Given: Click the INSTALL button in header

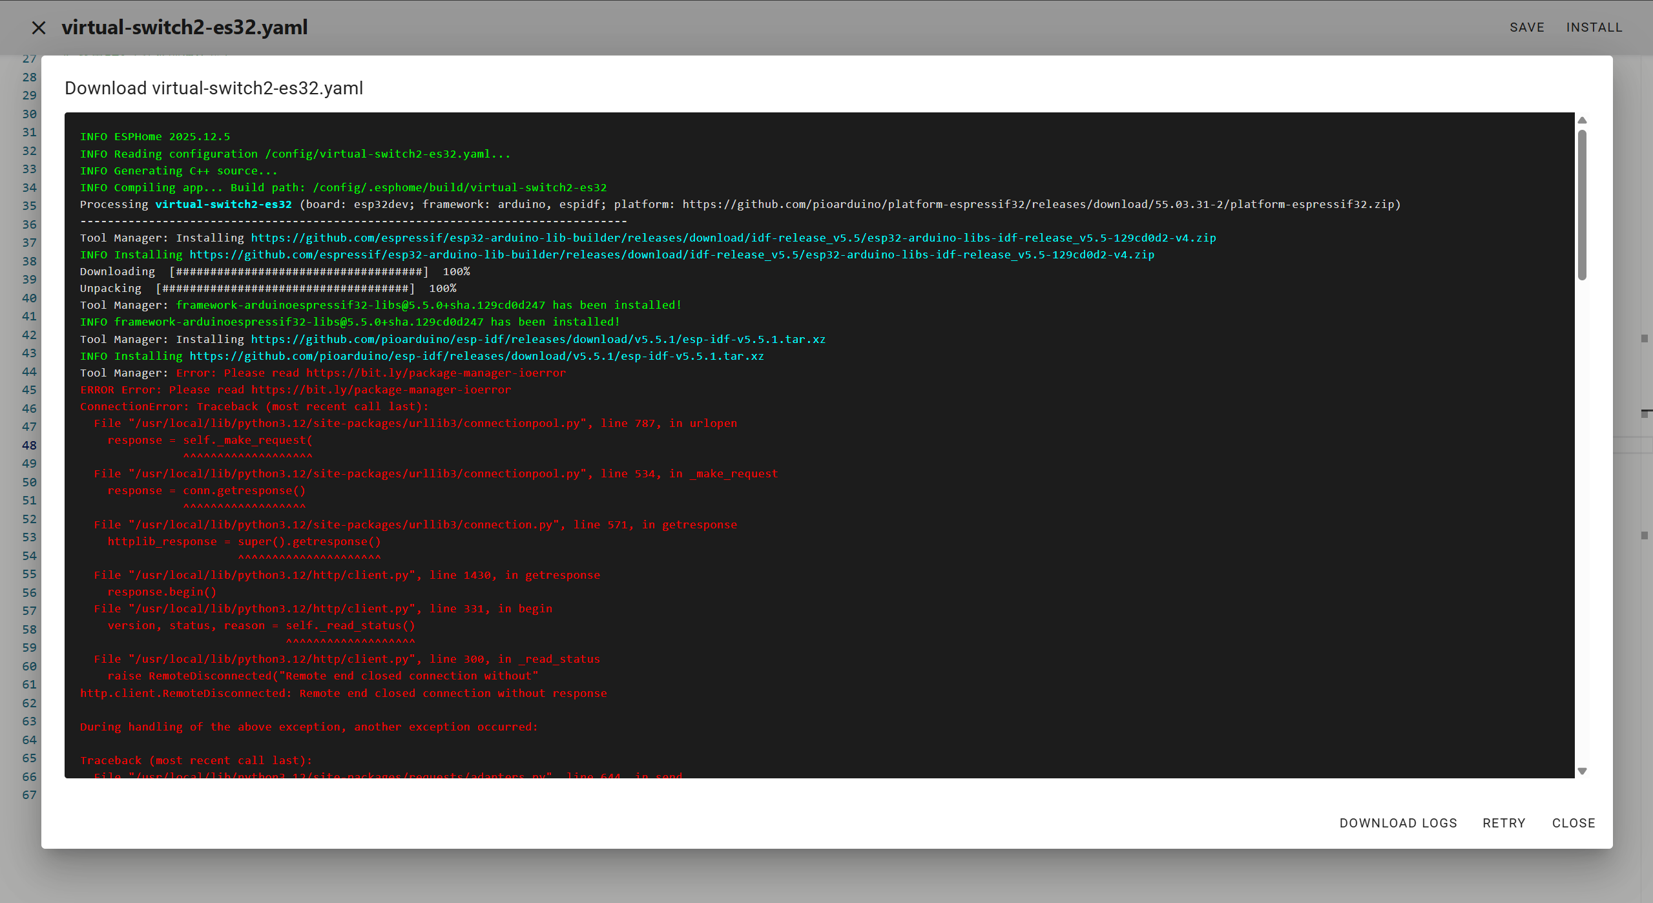Looking at the screenshot, I should (1594, 28).
